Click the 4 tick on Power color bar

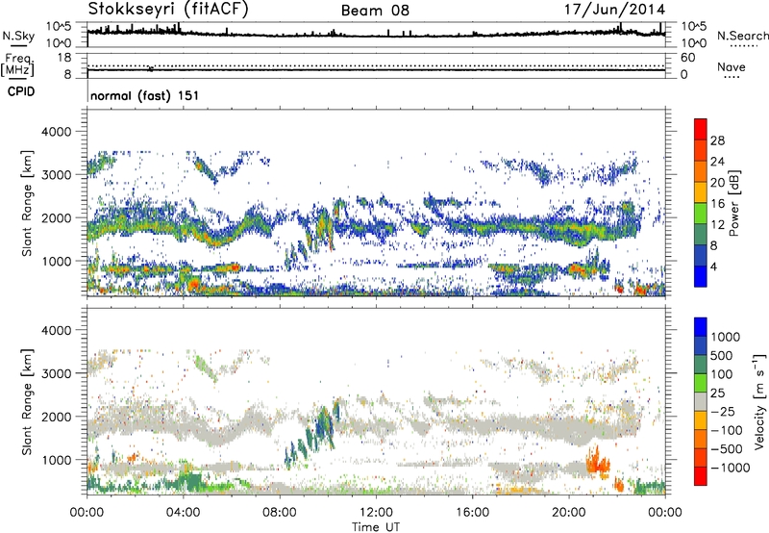point(713,266)
